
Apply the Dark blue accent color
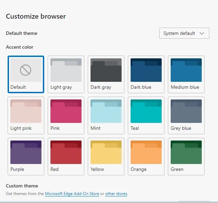pos(146,74)
